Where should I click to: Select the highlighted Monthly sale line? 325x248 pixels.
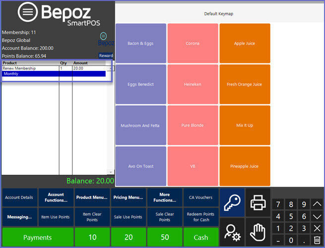coord(54,74)
